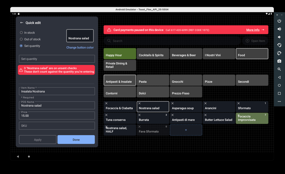Click the X icon on Burrata item
285x174 pixels.
point(140,115)
